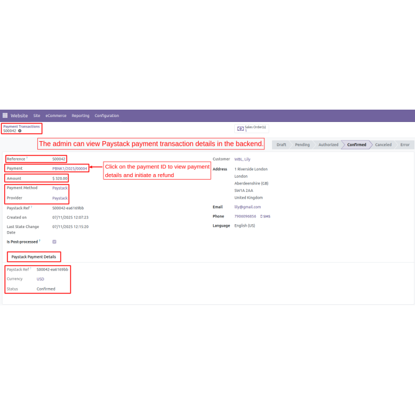Select the Error status stage
This screenshot has height=415, width=415.
[x=404, y=145]
